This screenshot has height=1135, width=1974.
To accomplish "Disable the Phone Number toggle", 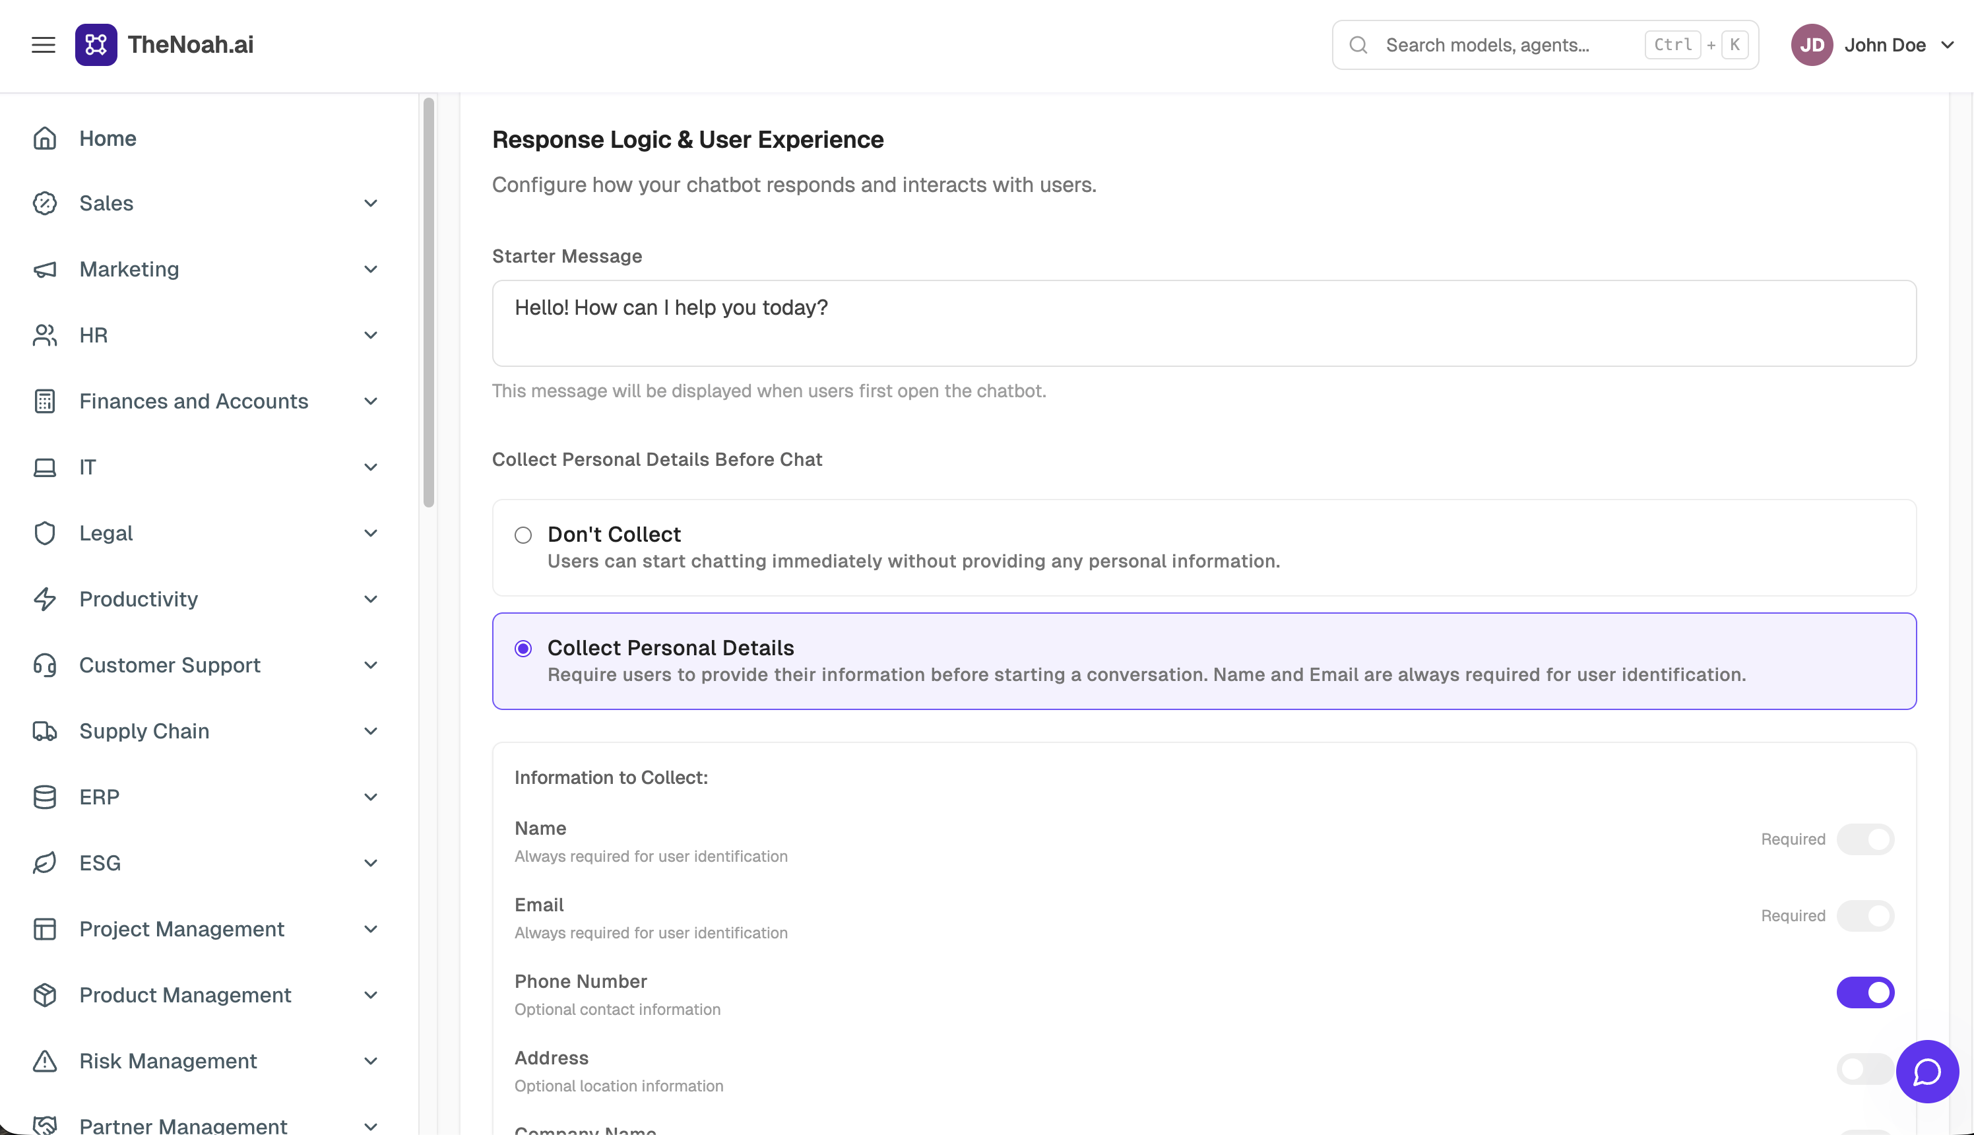I will 1866,992.
